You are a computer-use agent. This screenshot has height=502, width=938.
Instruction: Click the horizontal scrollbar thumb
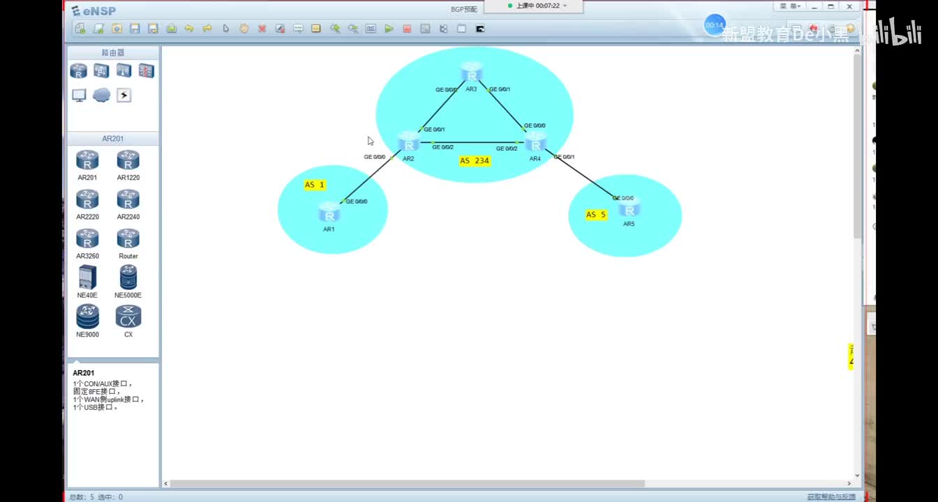408,483
